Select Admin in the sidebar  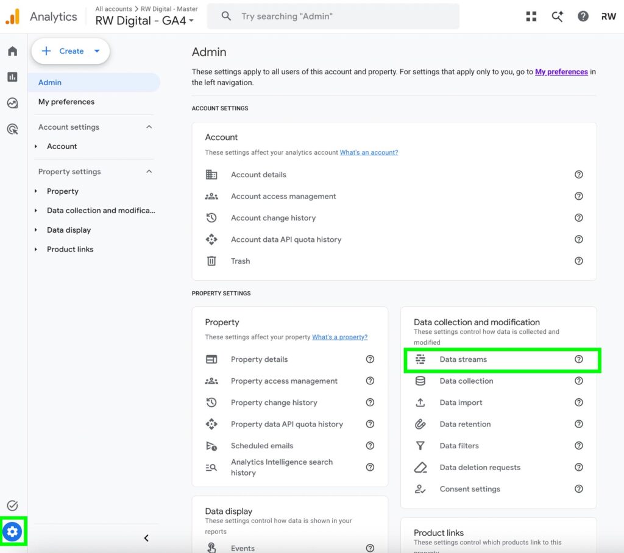[94, 82]
